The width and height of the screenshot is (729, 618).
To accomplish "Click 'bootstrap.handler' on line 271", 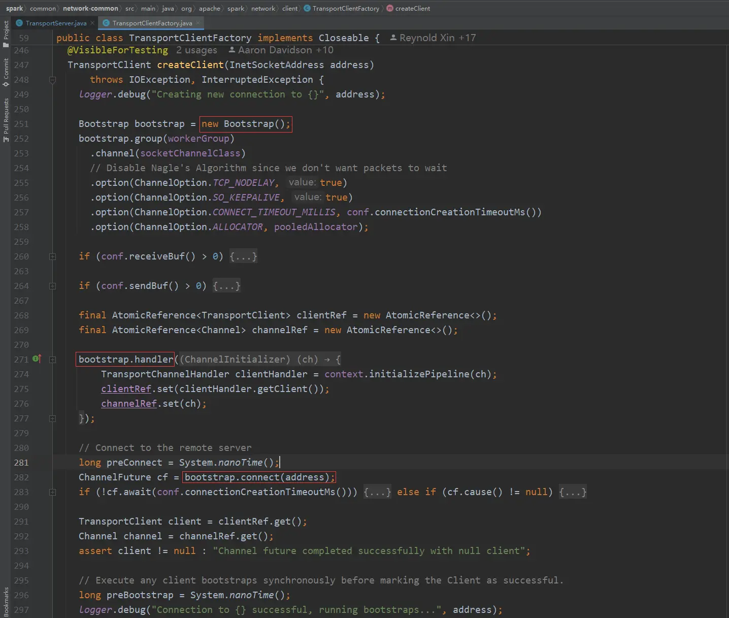I will [125, 360].
